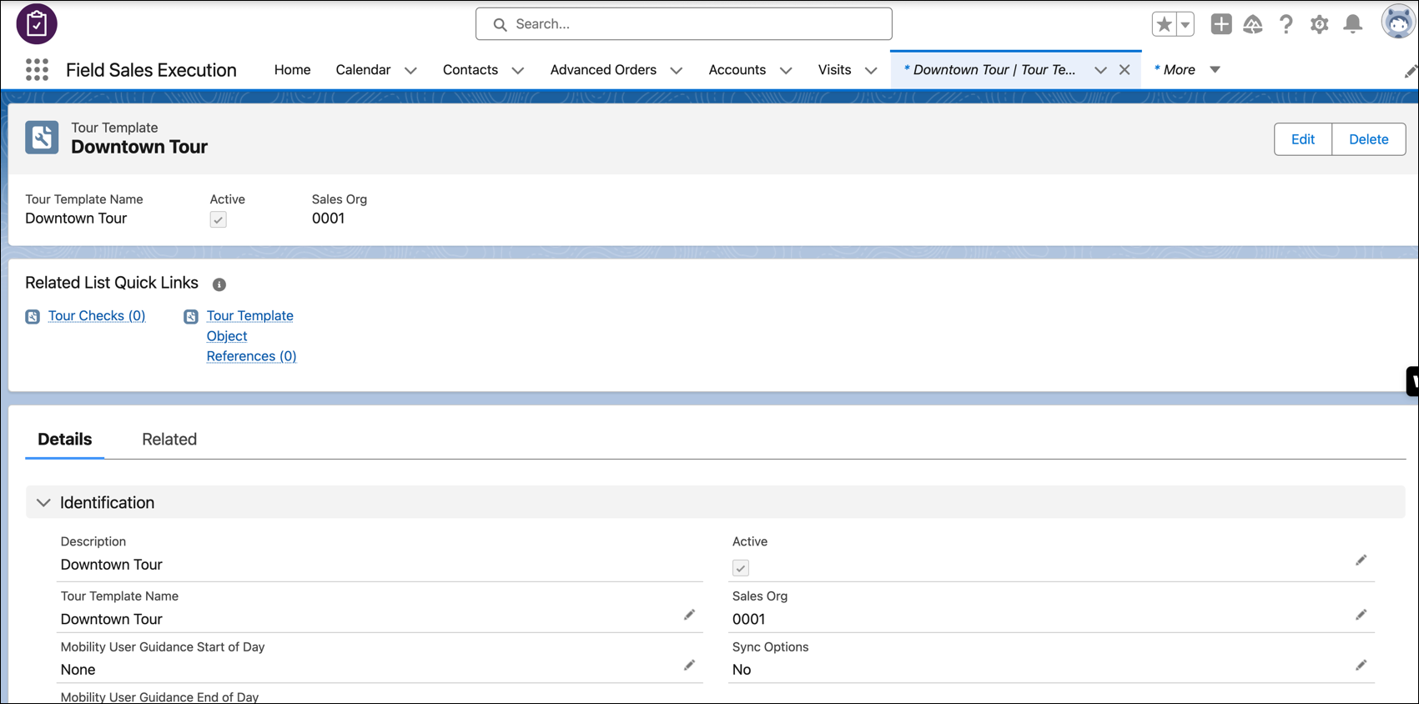
Task: Close the Downtown Tour tab
Action: pyautogui.click(x=1125, y=70)
